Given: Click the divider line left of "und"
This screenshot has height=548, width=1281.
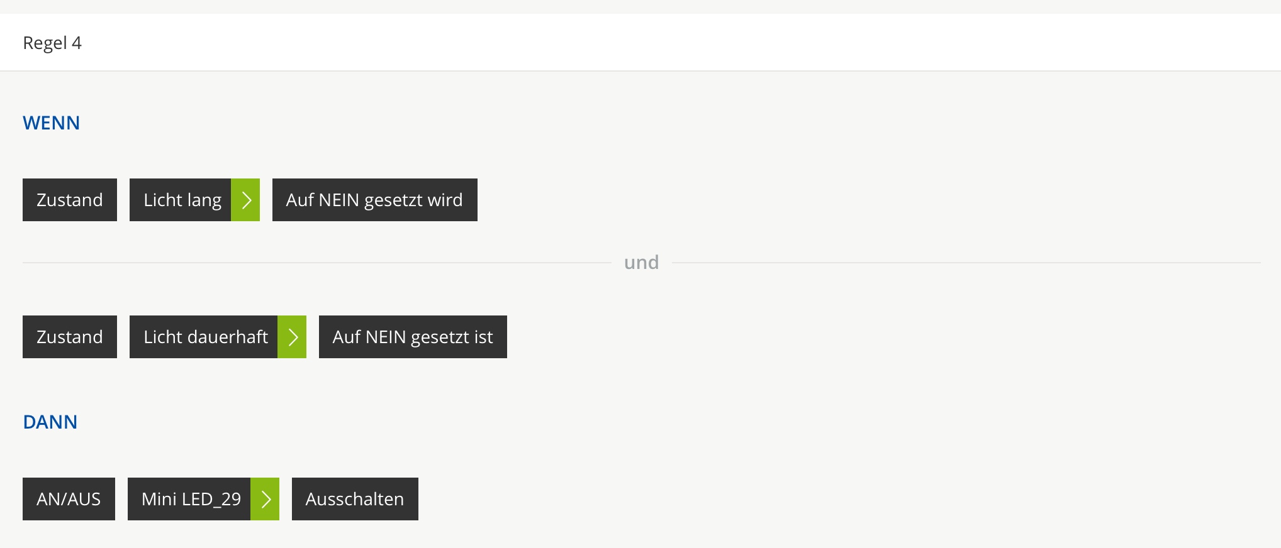Looking at the screenshot, I should click(315, 263).
